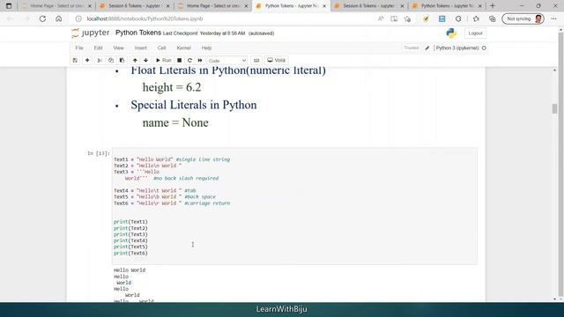Open the browser Favorites star icon
The image size is (564, 317).
tap(476, 18)
